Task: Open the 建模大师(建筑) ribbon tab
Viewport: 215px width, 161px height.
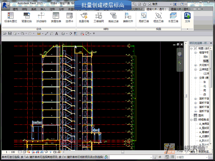Action: [181, 9]
